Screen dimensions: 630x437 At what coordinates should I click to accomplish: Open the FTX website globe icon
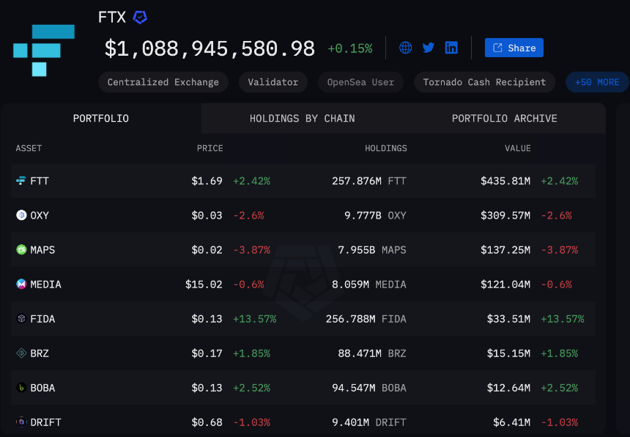(x=405, y=48)
